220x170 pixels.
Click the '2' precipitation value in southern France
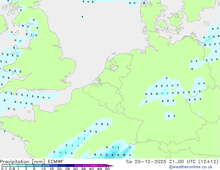pyautogui.click(x=107, y=155)
